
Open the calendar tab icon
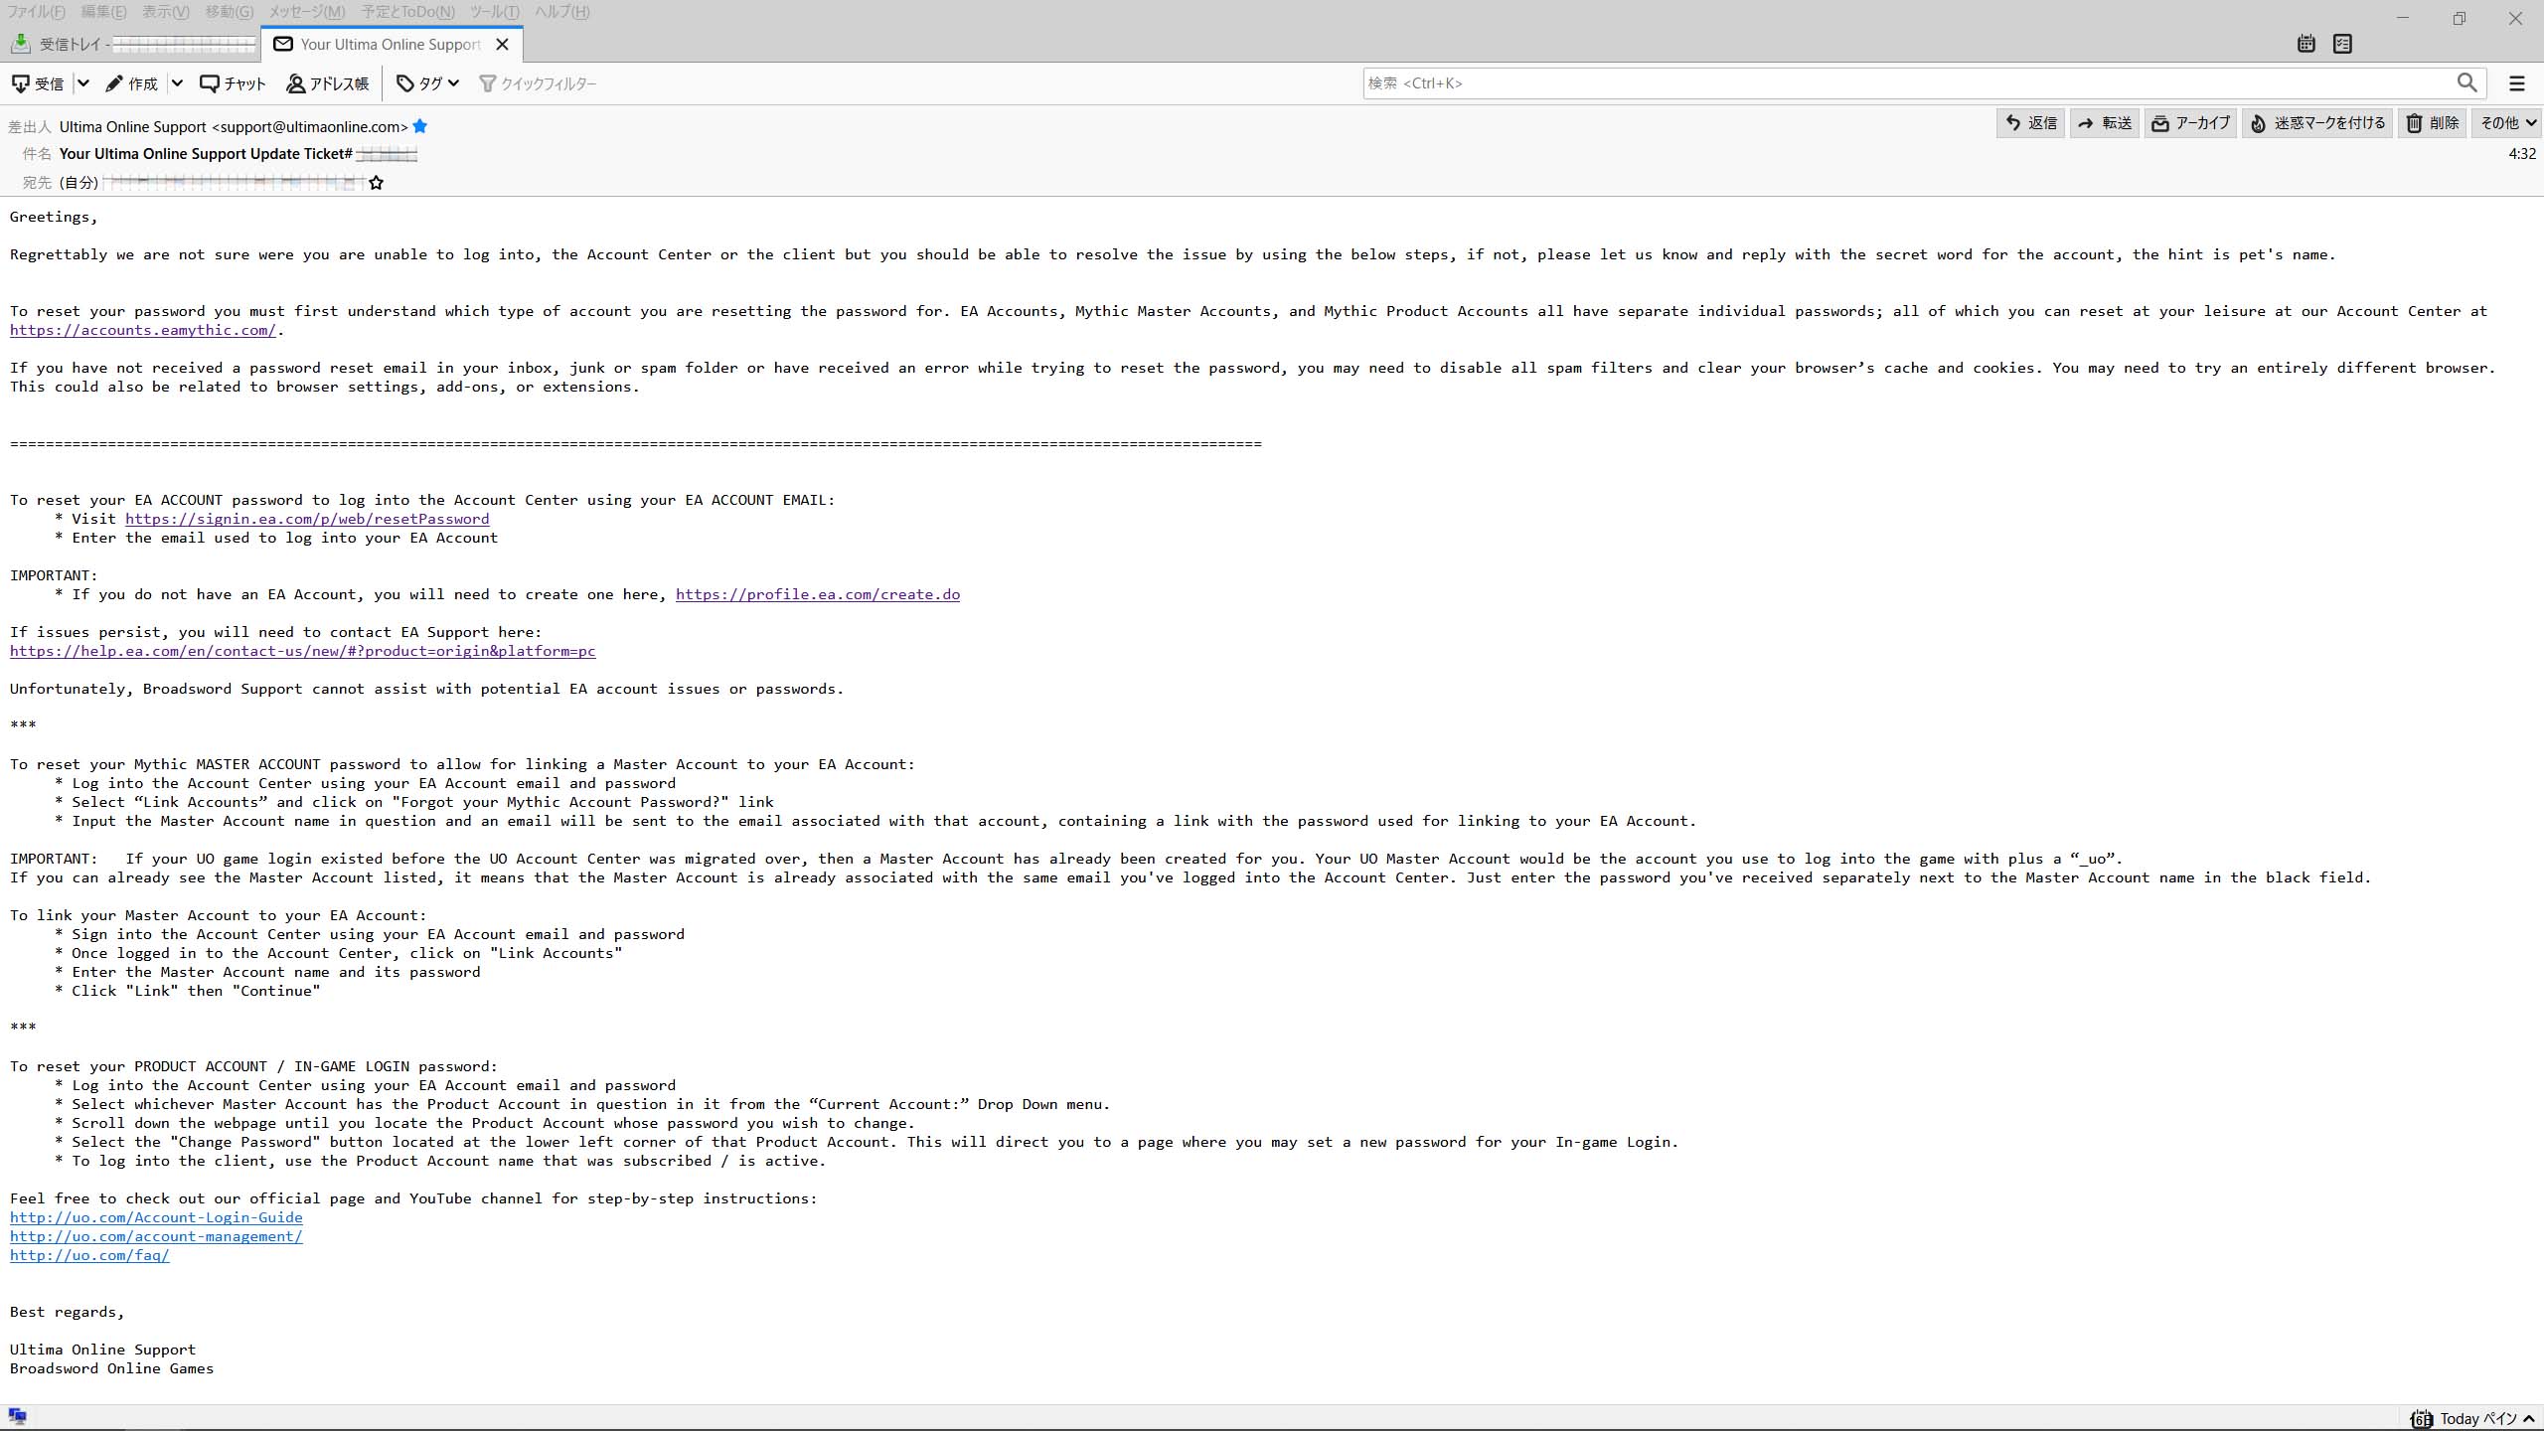2306,44
